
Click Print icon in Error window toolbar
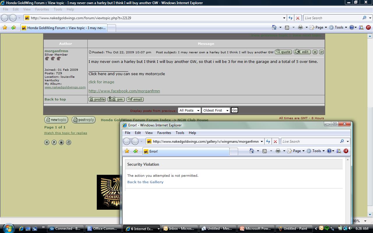click(x=278, y=151)
